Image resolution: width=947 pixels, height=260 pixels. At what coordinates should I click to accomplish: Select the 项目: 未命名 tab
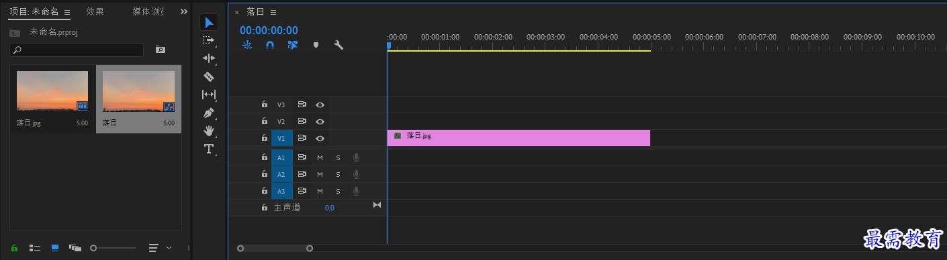[34, 11]
